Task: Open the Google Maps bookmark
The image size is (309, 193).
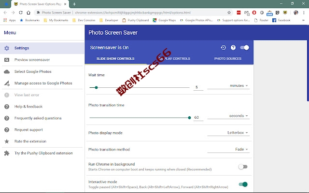Action: point(164,20)
